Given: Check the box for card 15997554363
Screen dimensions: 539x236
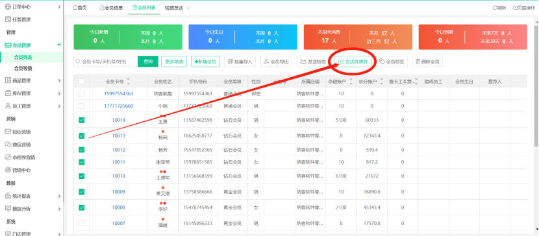Looking at the screenshot, I should tap(81, 93).
